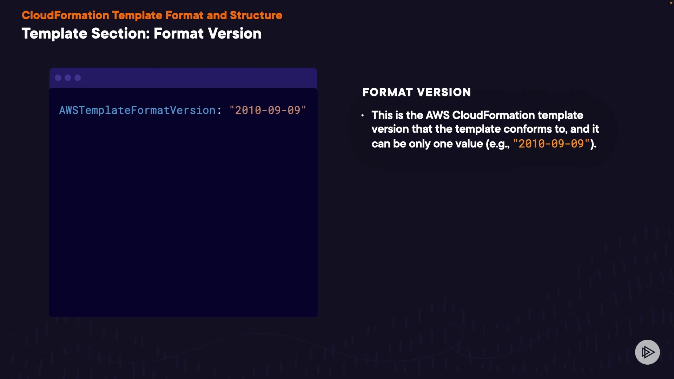Click the words 'AWS CloudFormation template' in bullet

pyautogui.click(x=504, y=115)
